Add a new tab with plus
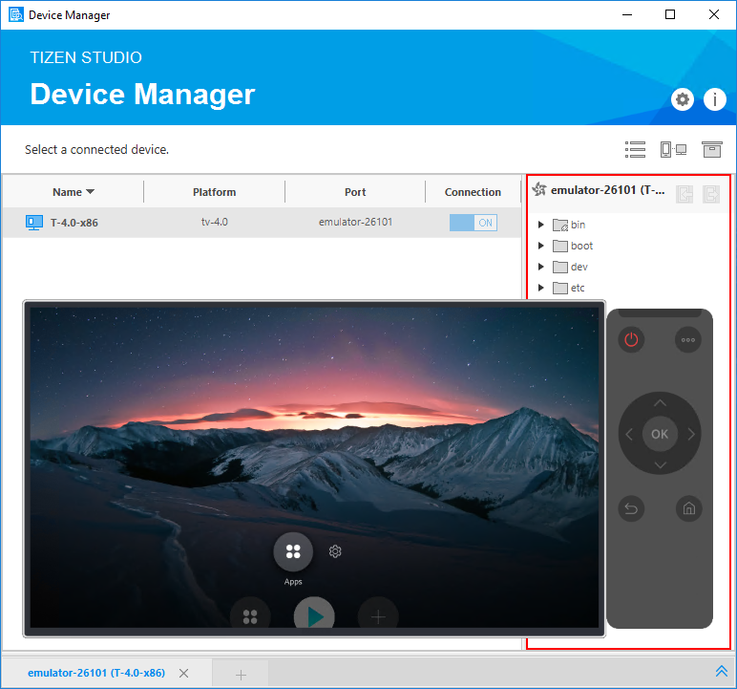 coord(241,675)
